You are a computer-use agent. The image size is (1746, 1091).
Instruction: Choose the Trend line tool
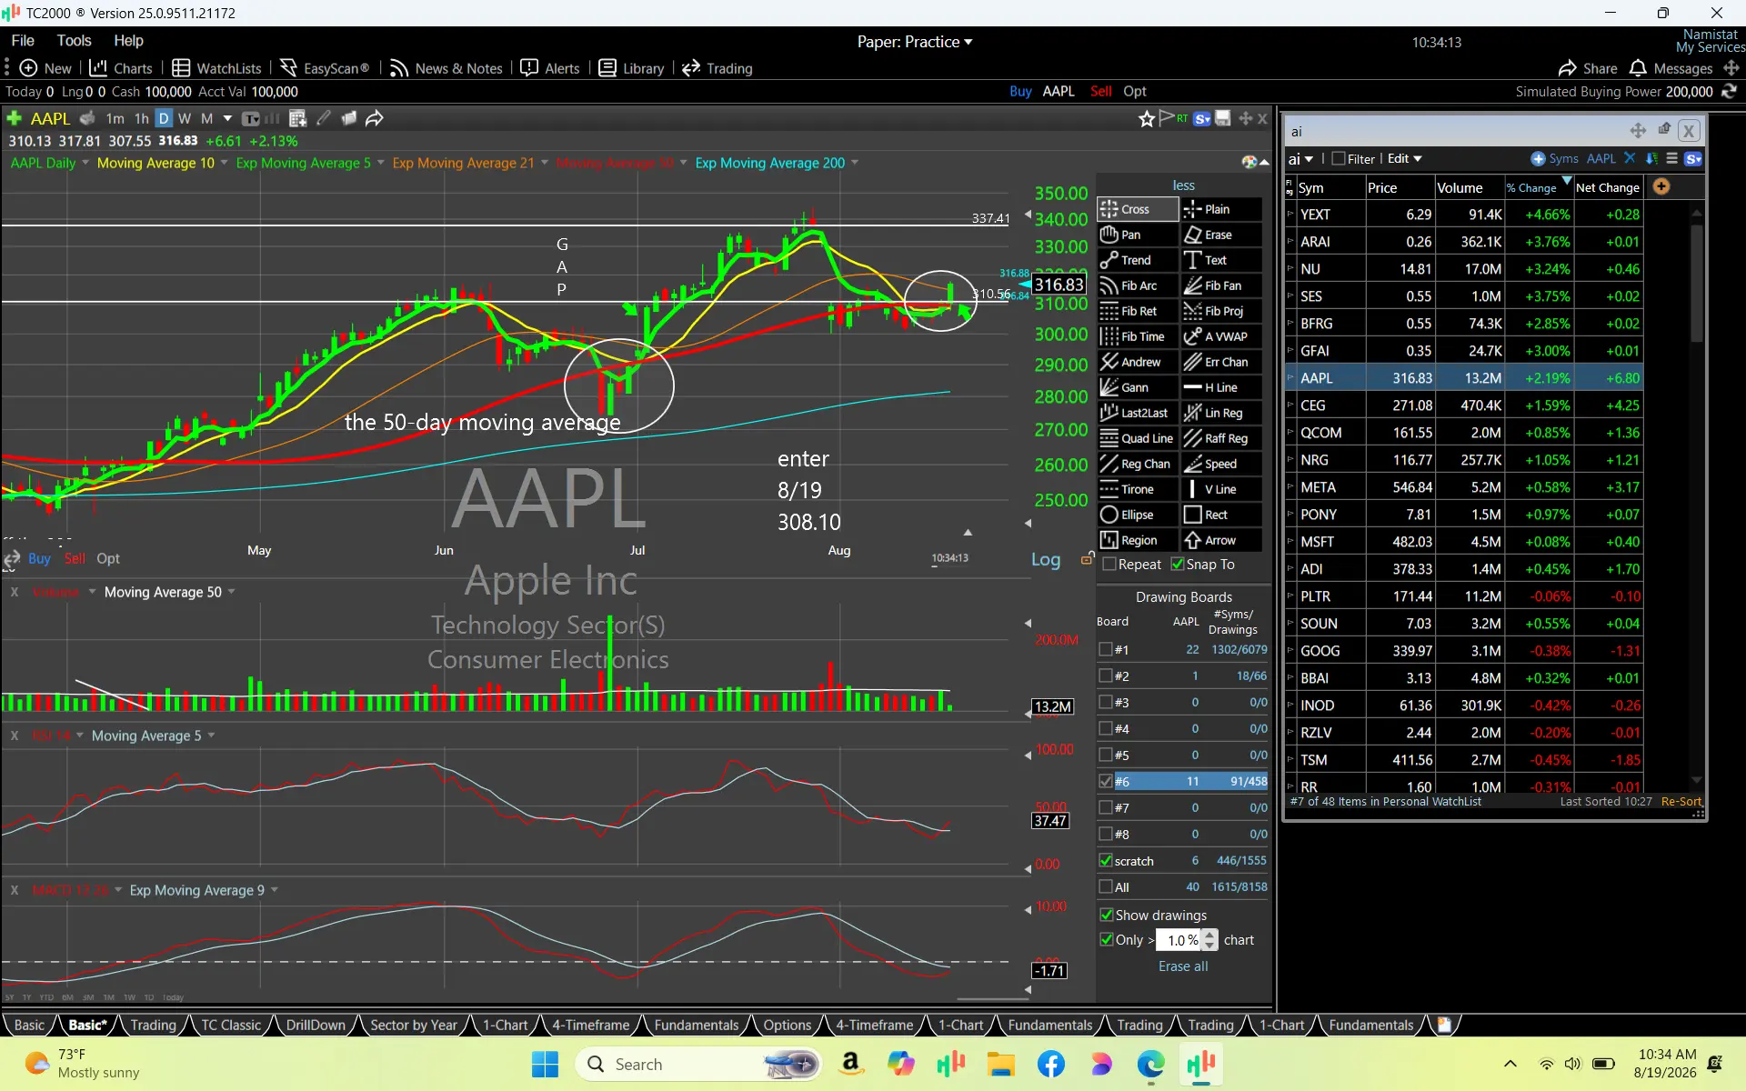click(x=1138, y=260)
